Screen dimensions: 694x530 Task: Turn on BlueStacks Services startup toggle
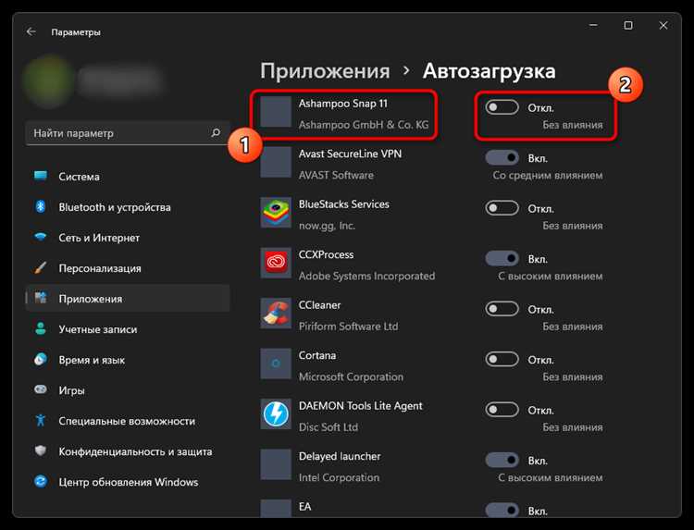(502, 208)
